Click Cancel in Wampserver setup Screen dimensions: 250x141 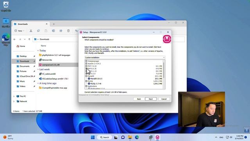164,99
